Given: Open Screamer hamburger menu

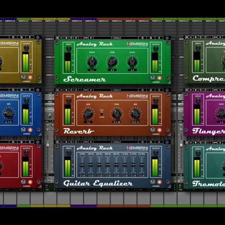Looking at the screenshot, I should pos(57,38).
